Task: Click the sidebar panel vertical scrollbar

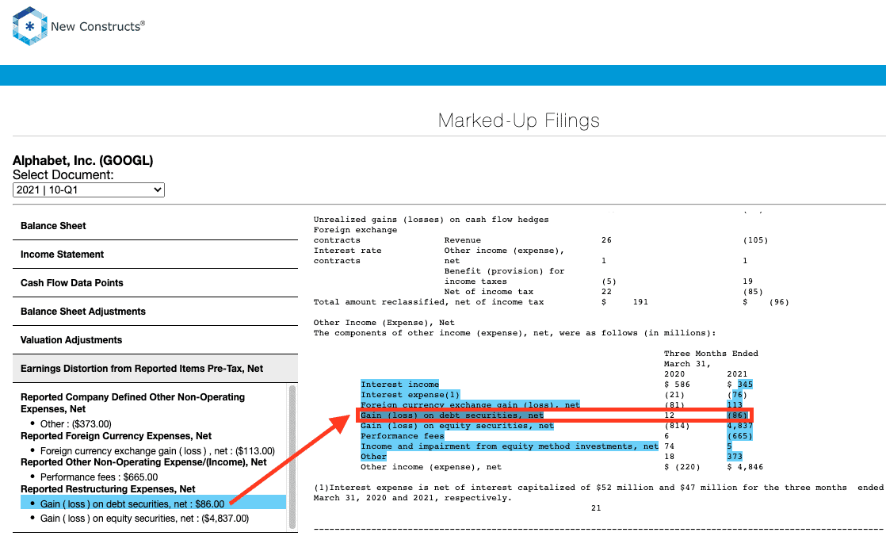Action: click(292, 457)
